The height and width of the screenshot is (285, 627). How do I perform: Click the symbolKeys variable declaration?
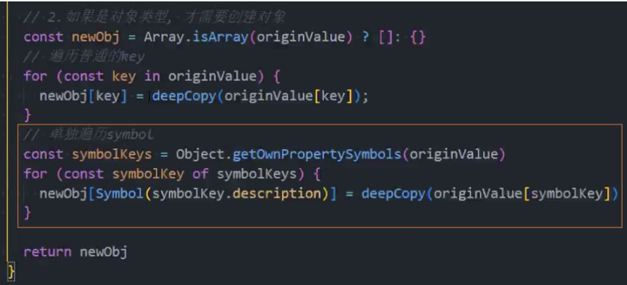tap(112, 154)
